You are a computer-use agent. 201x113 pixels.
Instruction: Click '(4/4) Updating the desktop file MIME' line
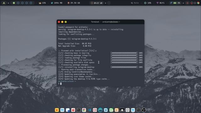(x=84, y=79)
